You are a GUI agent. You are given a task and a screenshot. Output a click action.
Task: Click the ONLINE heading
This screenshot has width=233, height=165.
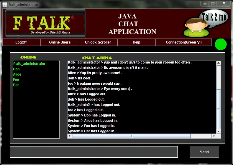(x=28, y=57)
